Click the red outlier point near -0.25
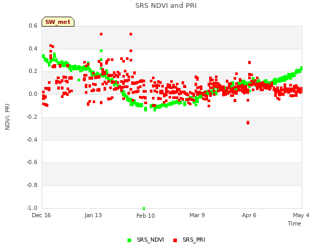Image resolution: width=333 pixels, height=250 pixels. 248,123
